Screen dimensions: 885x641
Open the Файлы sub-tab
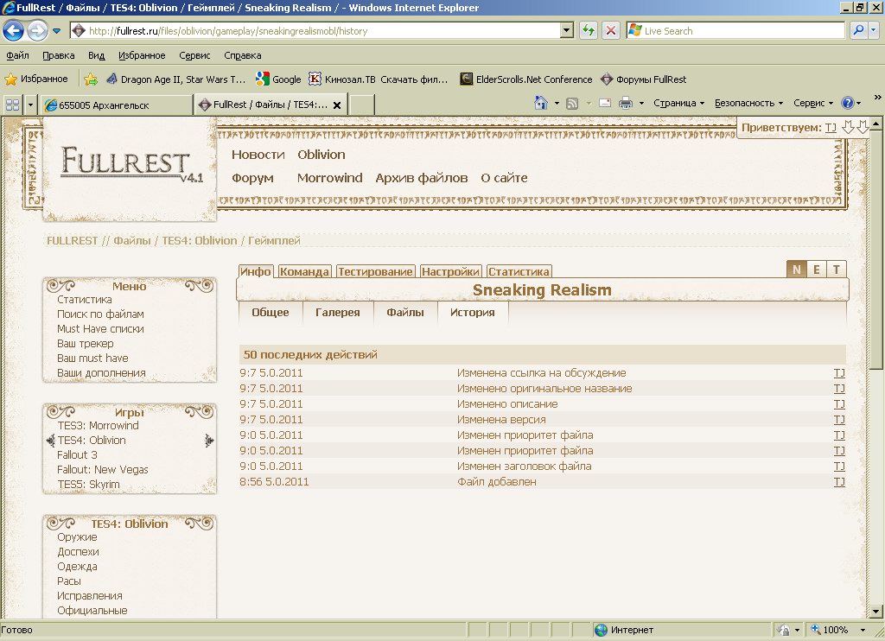tap(405, 313)
